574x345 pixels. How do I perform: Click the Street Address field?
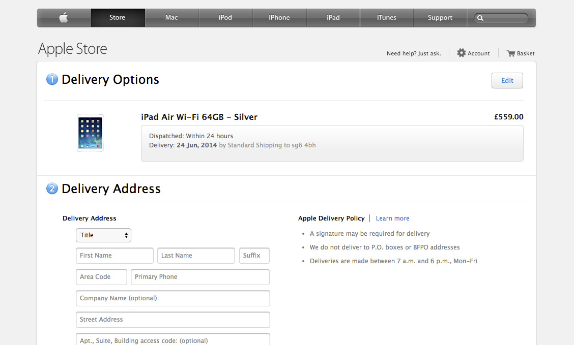pos(173,320)
